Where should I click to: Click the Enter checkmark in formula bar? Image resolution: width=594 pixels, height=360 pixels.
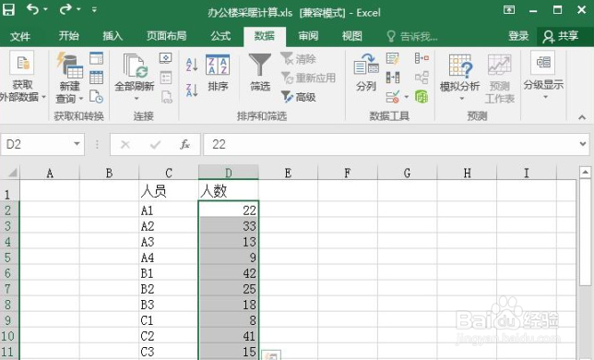click(155, 144)
